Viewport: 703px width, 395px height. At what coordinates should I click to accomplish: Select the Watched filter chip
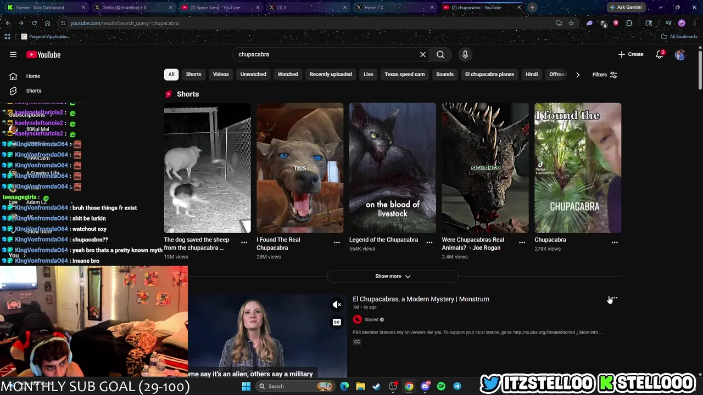coord(288,75)
